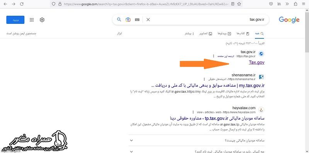Open Google Lens camera image search
Image resolution: width=309 pixels, height=153 pixels.
128,20
